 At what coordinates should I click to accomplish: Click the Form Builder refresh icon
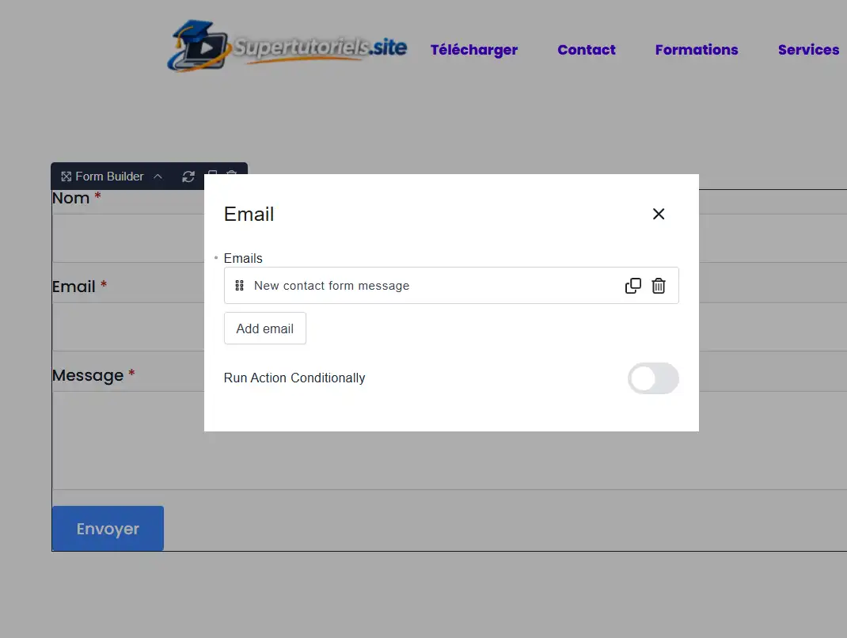[188, 177]
